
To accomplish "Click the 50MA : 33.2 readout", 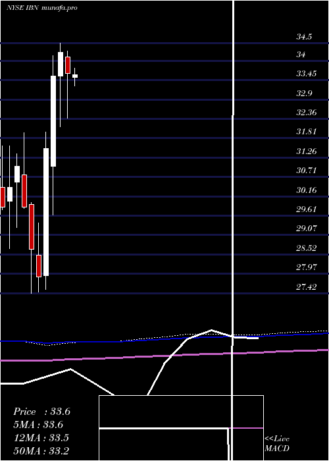I will point(41,450).
